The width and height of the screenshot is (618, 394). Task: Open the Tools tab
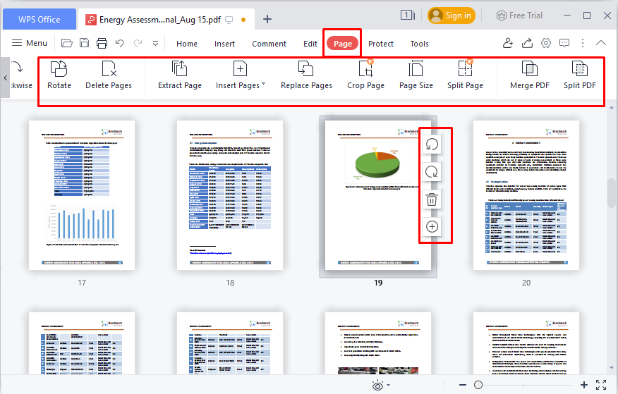(419, 44)
